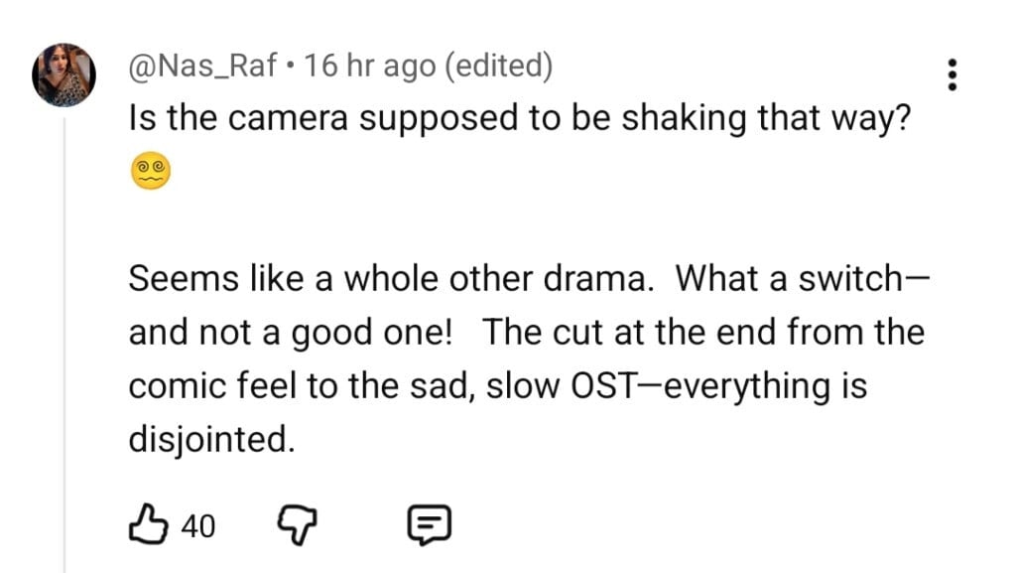Like the comment with the thumbs-up icon

click(148, 523)
